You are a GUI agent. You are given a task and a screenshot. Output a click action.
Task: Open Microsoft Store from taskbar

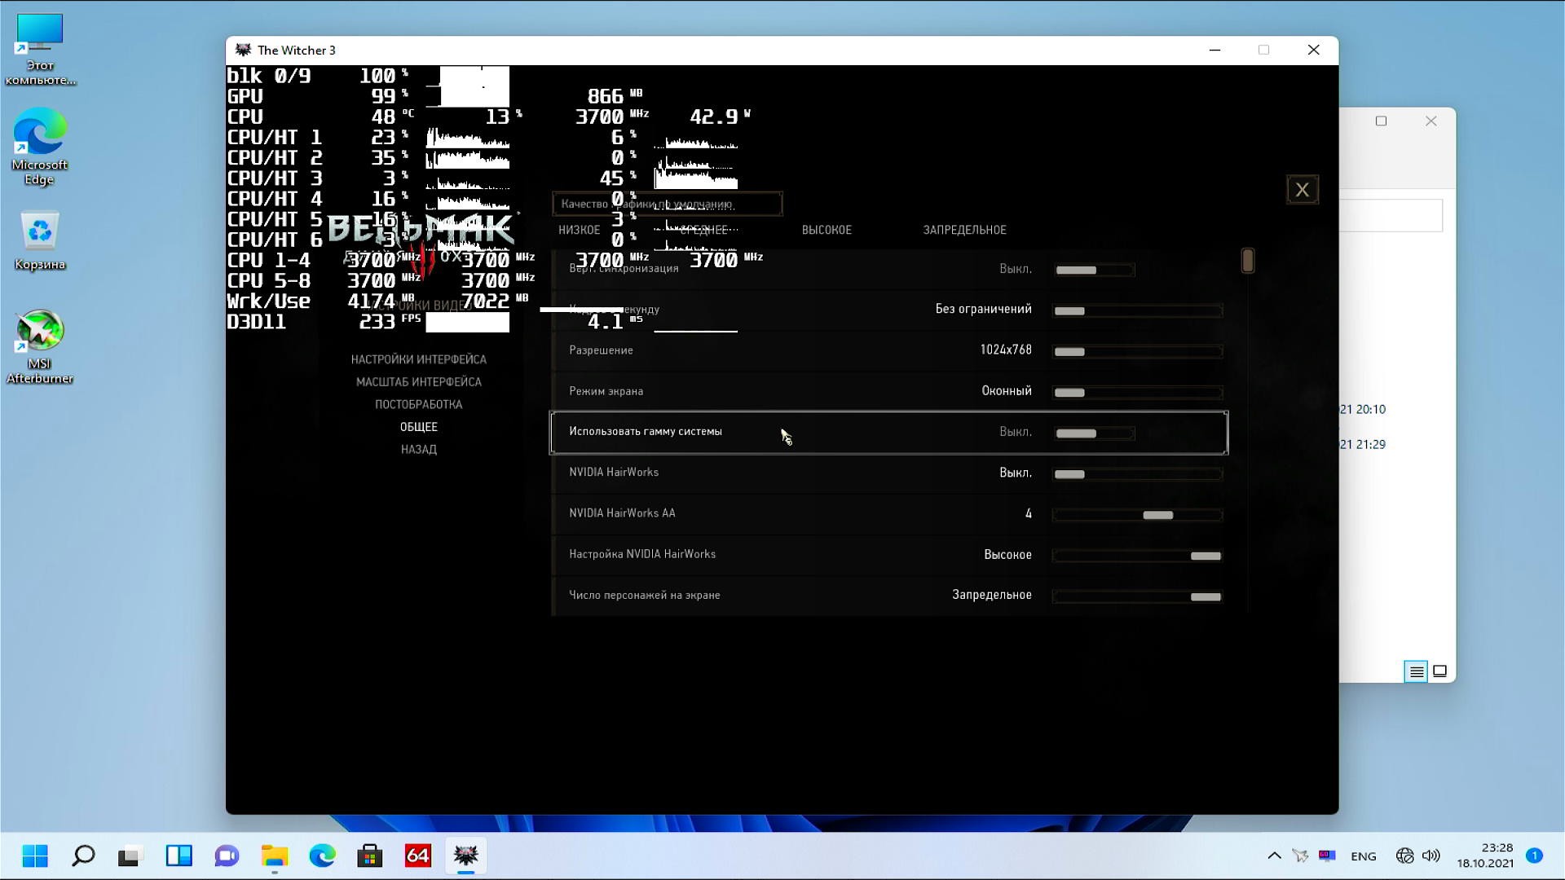[369, 856]
